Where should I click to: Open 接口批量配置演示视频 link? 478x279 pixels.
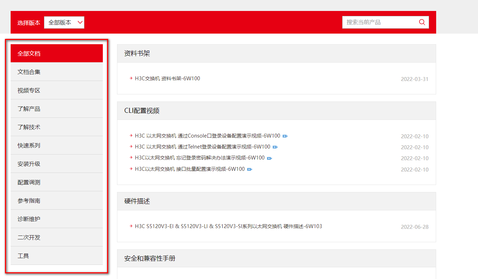point(190,169)
